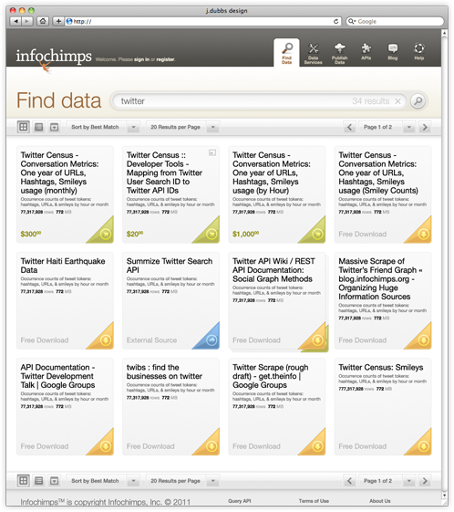Switch to grid view in bottom toolbar
The width and height of the screenshot is (454, 512).
[x=24, y=481]
